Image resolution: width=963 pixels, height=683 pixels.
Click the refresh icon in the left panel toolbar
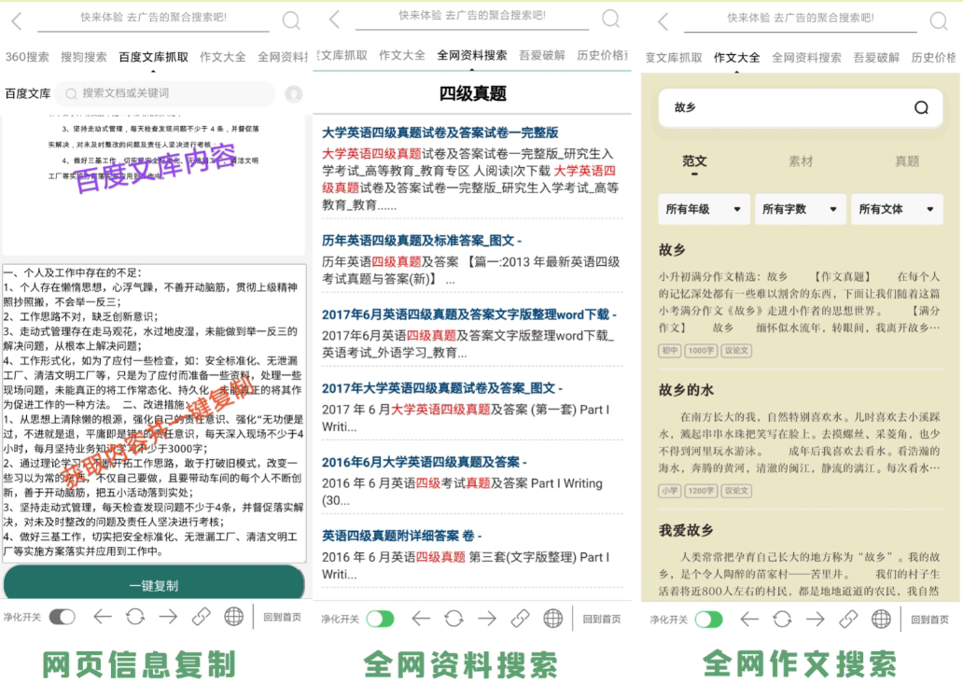coord(135,616)
